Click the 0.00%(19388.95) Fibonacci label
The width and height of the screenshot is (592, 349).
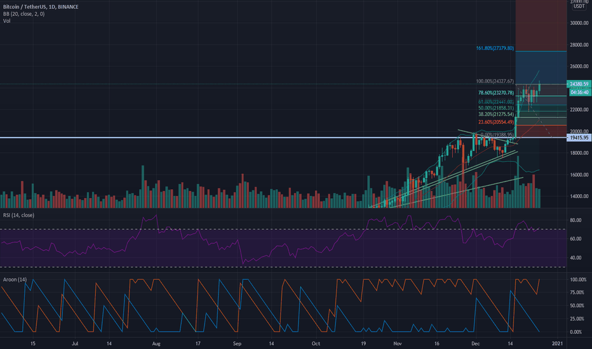[497, 135]
